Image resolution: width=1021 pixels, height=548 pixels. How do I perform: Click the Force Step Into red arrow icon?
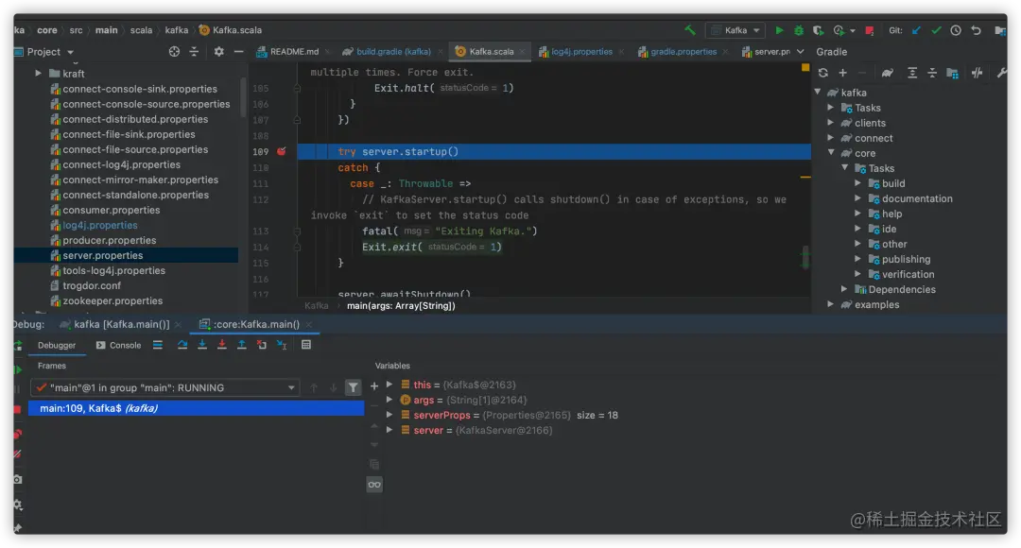point(222,345)
